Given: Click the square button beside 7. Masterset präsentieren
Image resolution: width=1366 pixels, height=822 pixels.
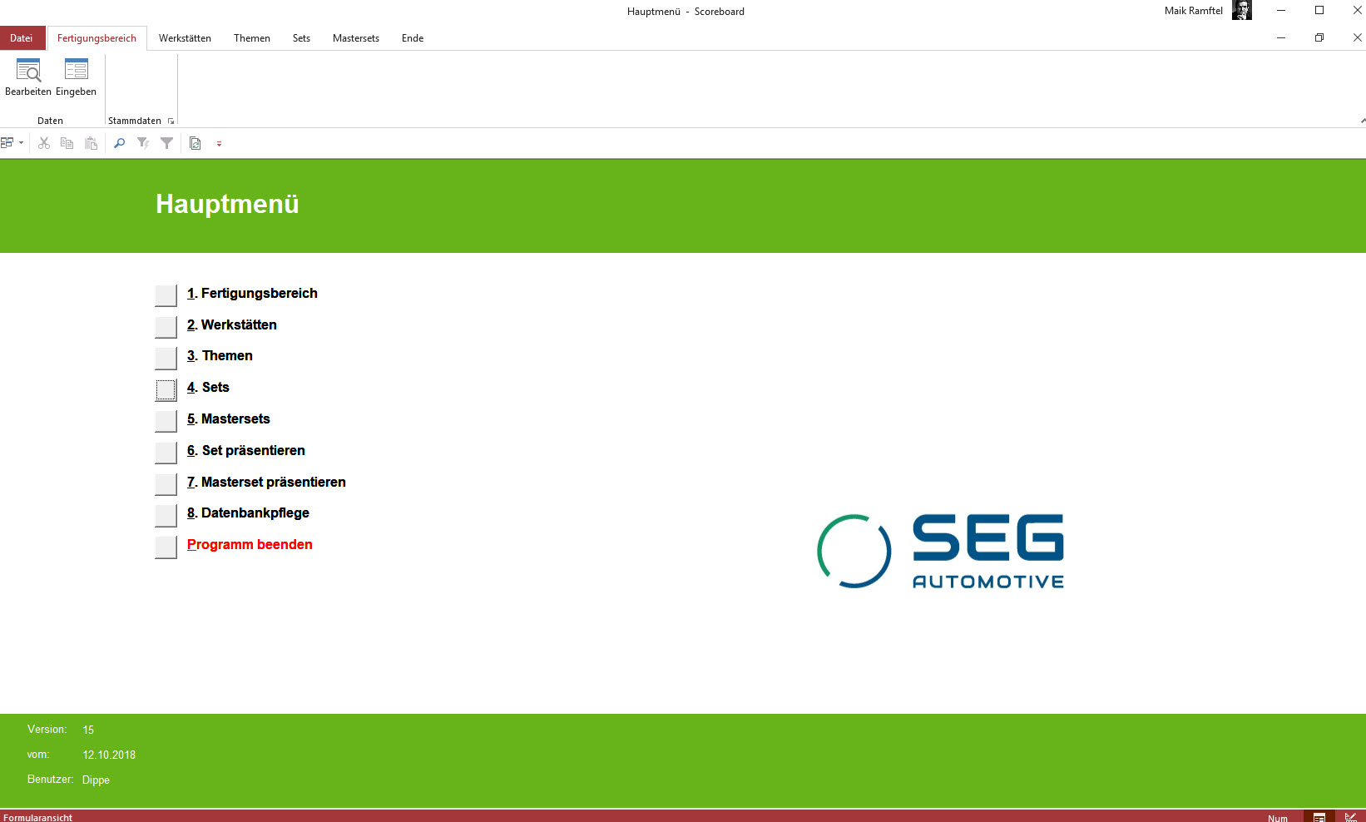Looking at the screenshot, I should pyautogui.click(x=166, y=484).
